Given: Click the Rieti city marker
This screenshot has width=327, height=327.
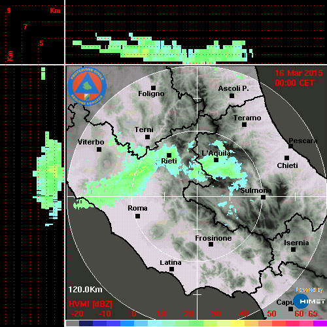Looking at the screenshot, I should (169, 155).
